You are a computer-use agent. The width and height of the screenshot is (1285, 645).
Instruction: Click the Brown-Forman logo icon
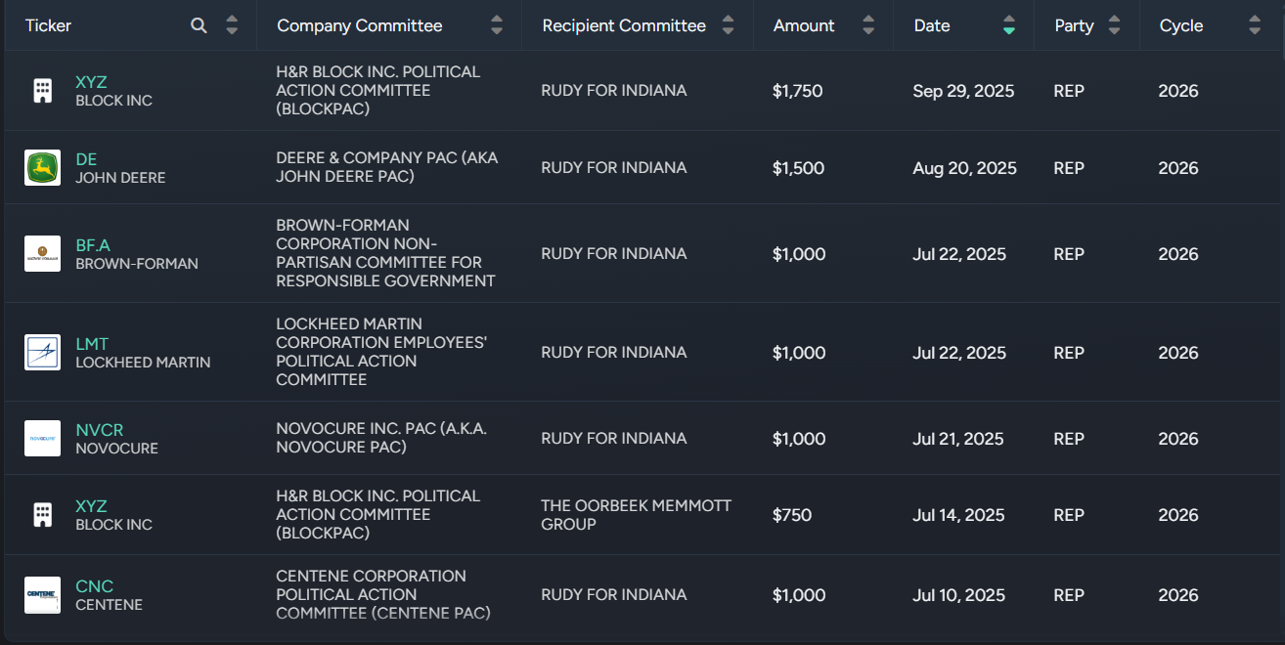coord(42,254)
